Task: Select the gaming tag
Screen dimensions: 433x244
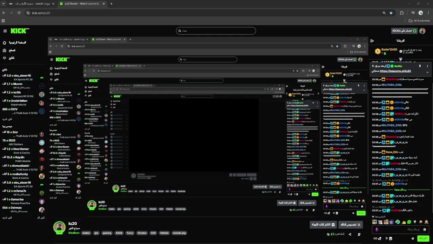Action: [x=107, y=233]
